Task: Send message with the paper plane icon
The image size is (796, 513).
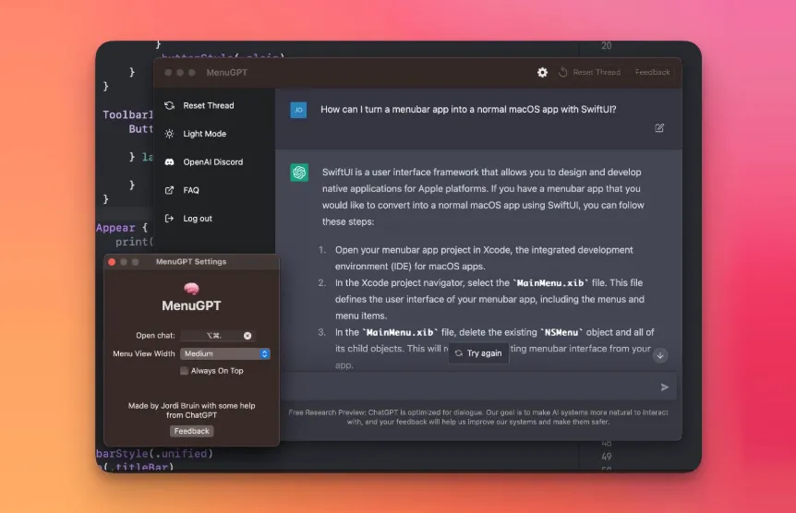Action: click(665, 388)
